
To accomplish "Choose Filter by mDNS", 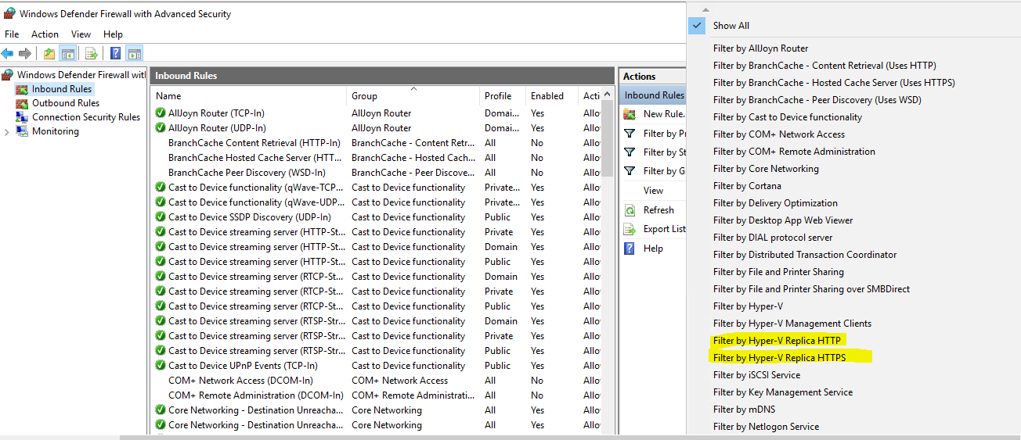I will point(742,410).
